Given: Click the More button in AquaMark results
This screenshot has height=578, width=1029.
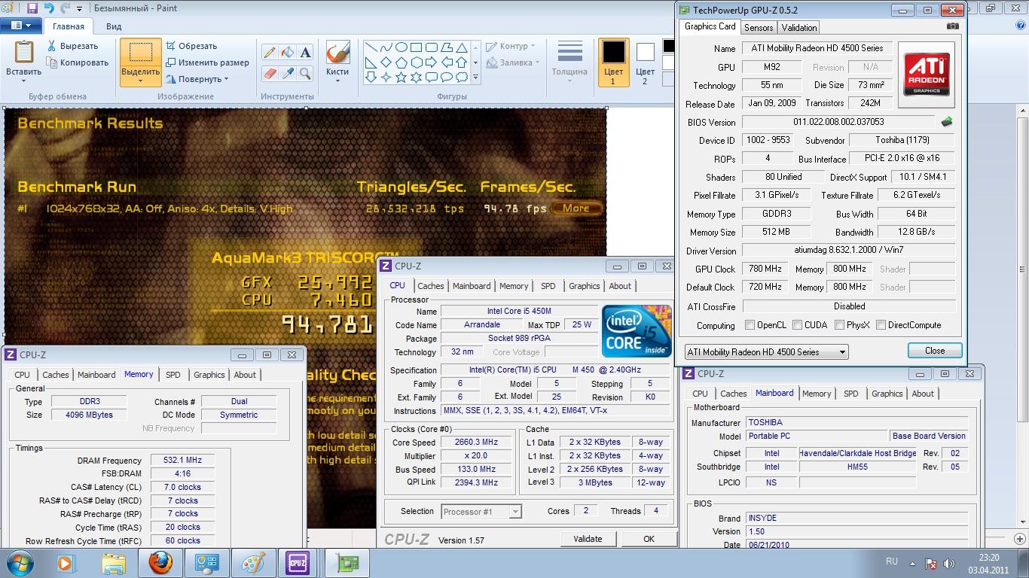Looking at the screenshot, I should (576, 208).
